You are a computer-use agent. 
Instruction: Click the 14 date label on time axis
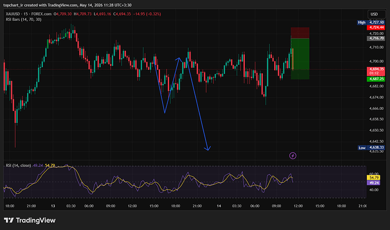click(x=219, y=206)
